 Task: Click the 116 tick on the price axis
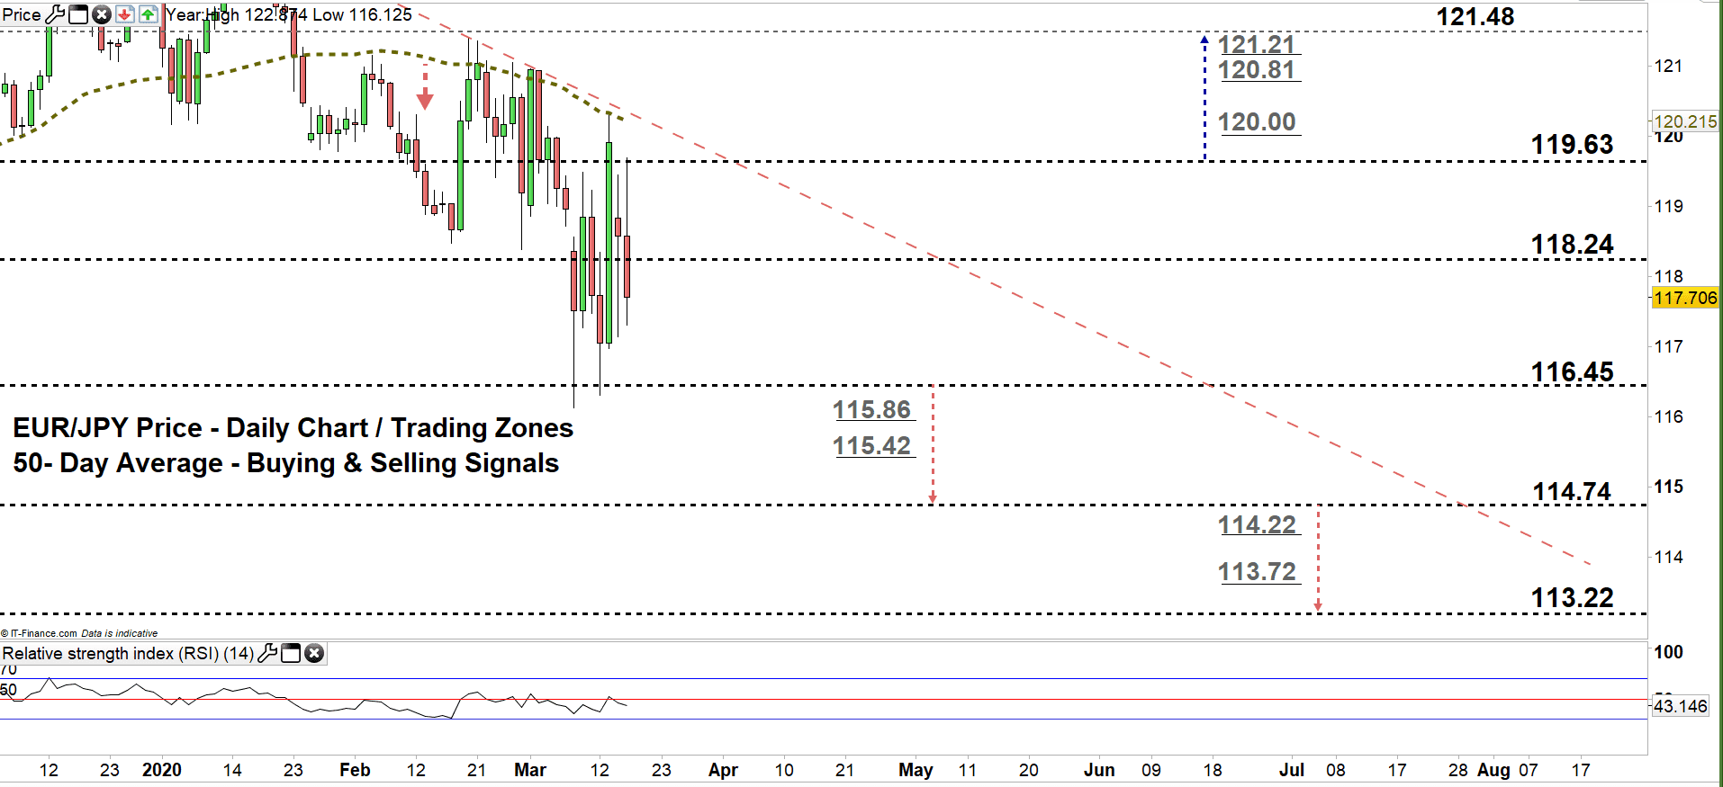click(1668, 416)
